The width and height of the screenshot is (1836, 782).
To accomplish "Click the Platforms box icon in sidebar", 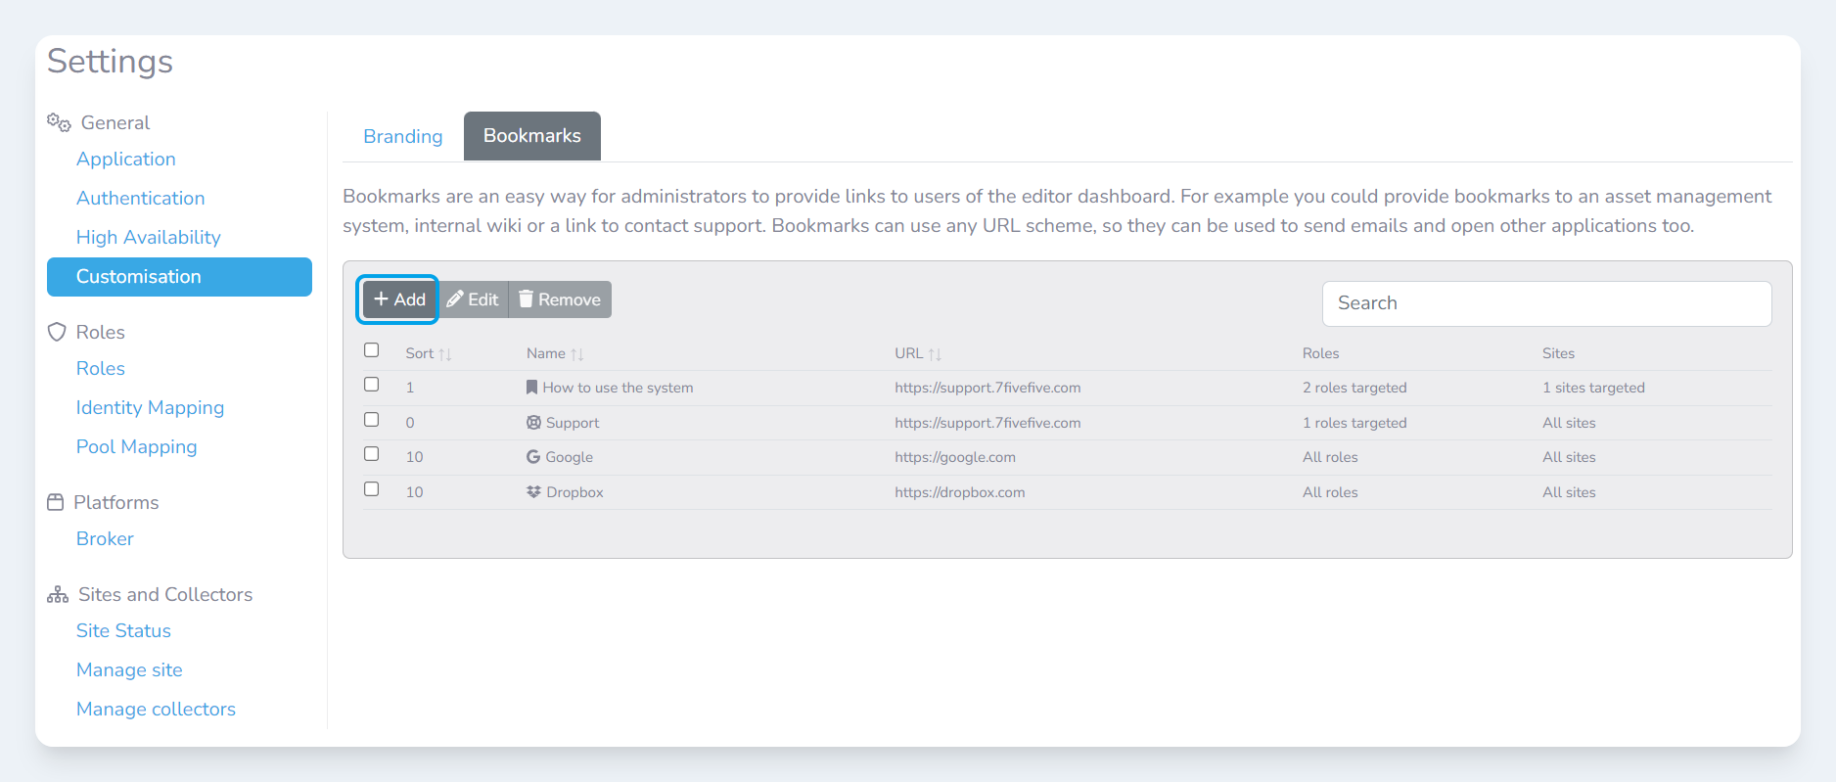I will pyautogui.click(x=56, y=502).
